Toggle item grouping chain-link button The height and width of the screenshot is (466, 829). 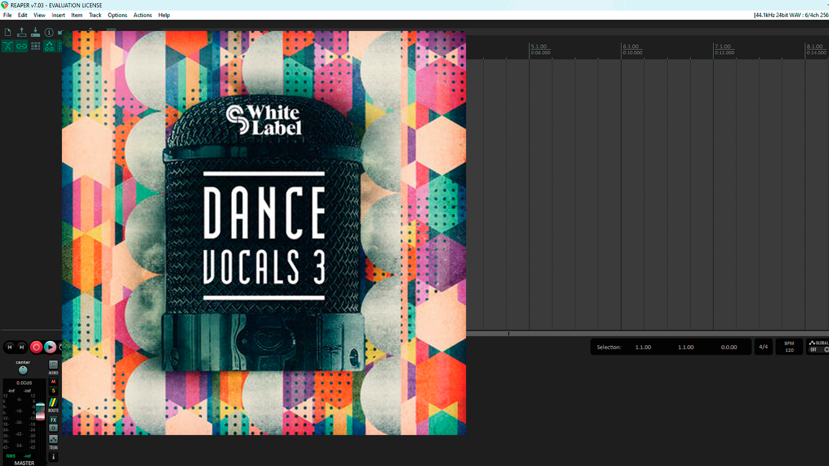click(22, 46)
